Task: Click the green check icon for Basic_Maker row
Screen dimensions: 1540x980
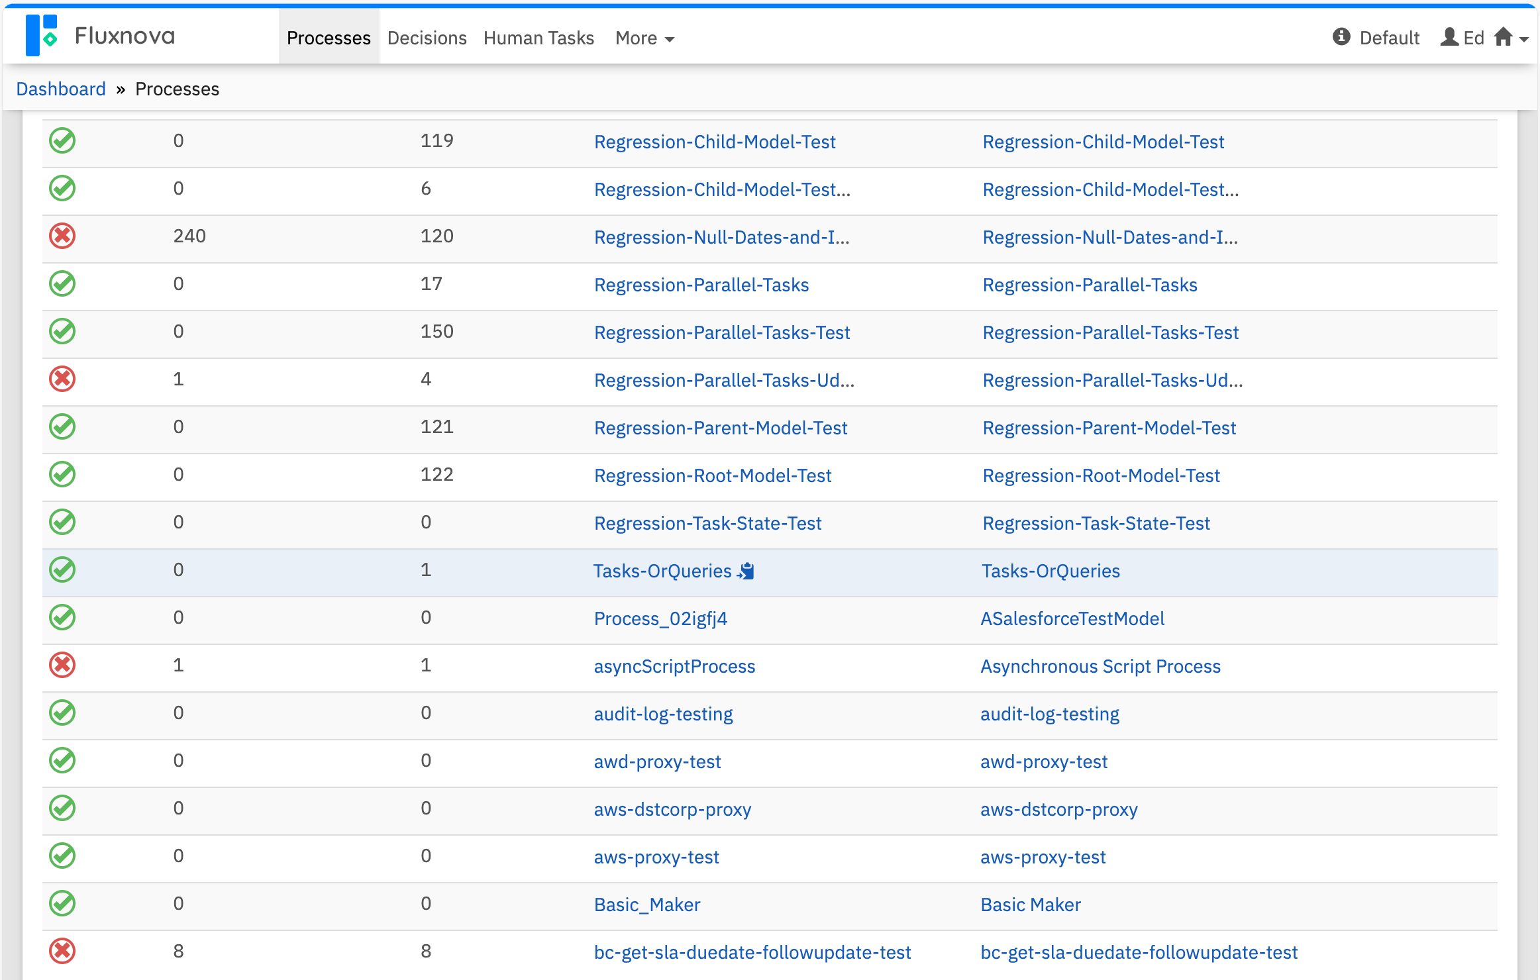Action: (x=62, y=903)
